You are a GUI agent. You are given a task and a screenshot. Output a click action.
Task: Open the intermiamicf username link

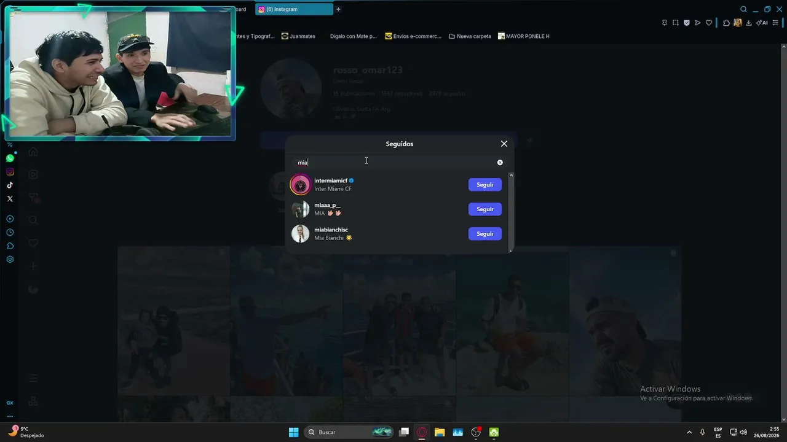pyautogui.click(x=331, y=180)
